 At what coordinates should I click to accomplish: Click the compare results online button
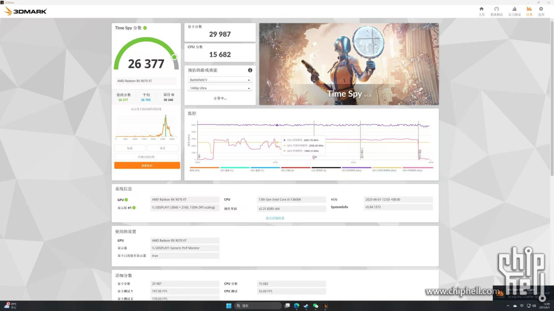[146, 157]
